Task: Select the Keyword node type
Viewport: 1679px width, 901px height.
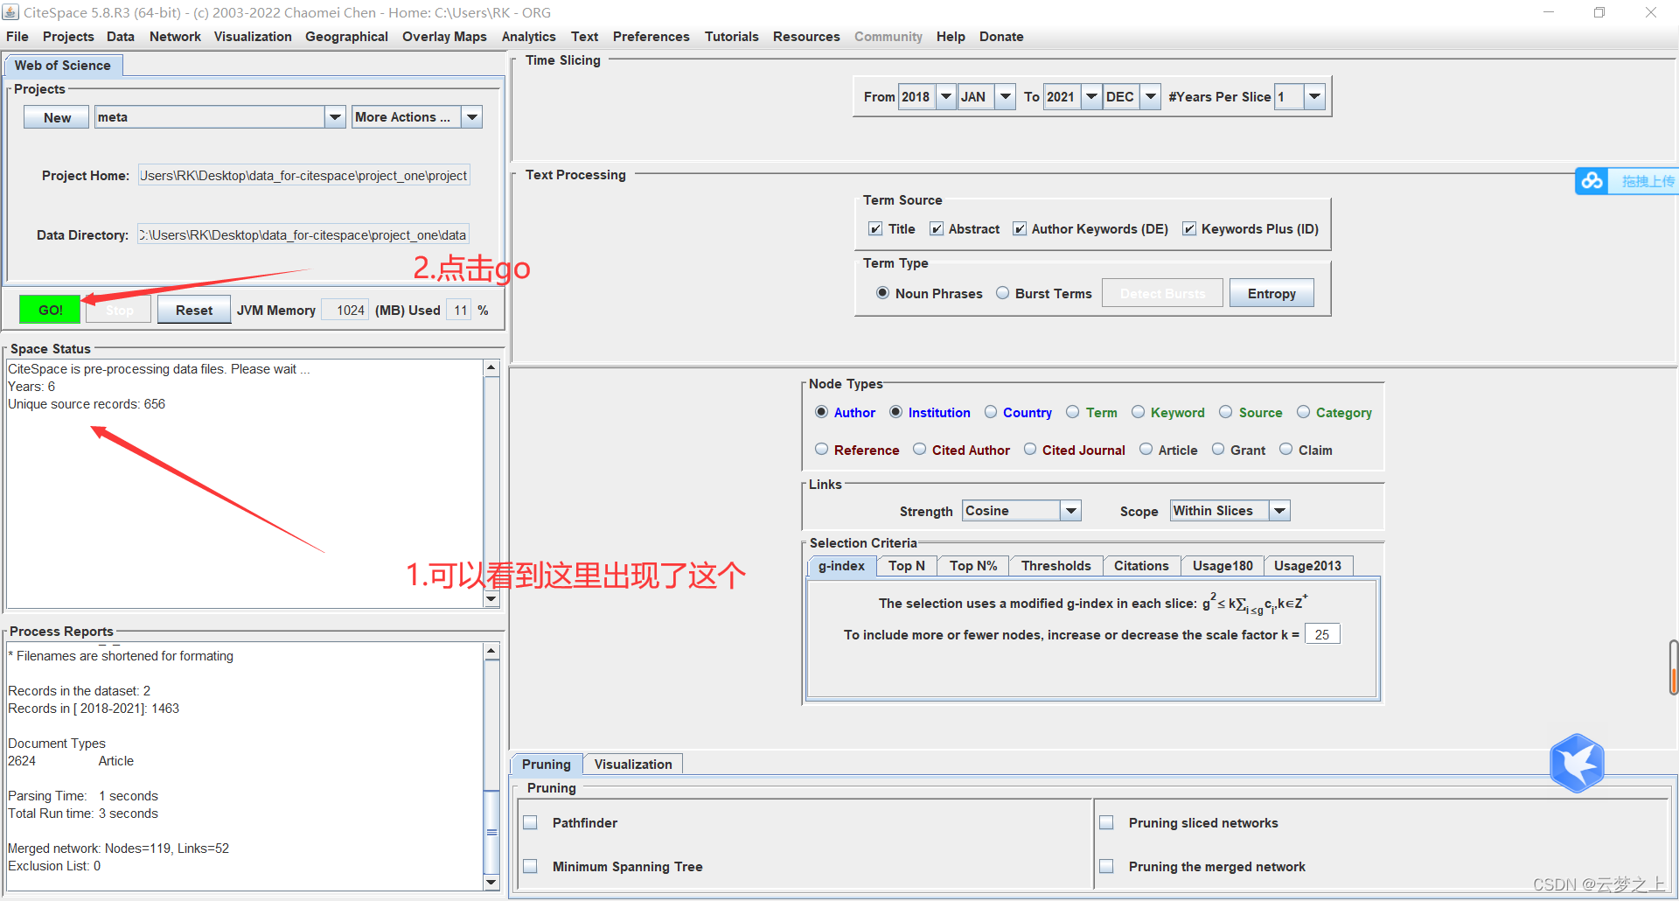Action: tap(1139, 412)
